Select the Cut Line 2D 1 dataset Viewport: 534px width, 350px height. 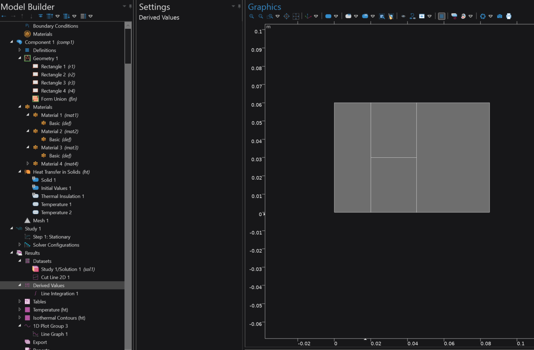click(x=55, y=277)
